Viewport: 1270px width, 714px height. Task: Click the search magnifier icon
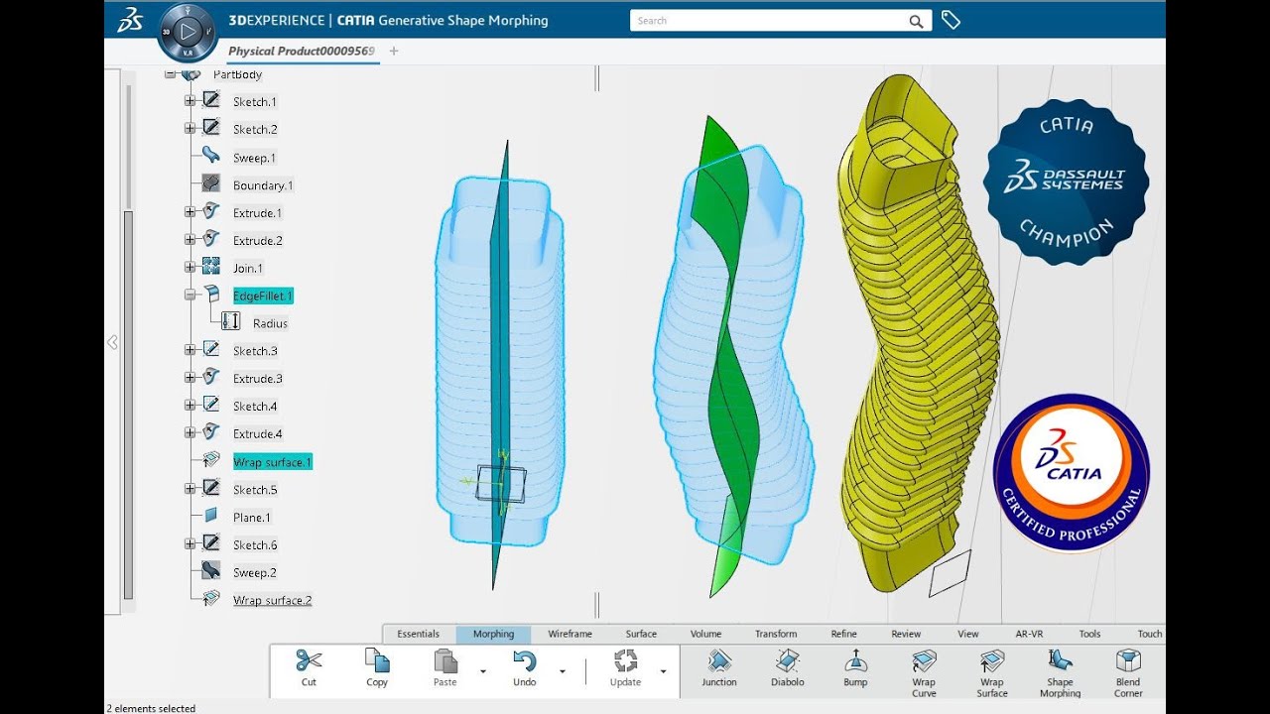(x=916, y=21)
